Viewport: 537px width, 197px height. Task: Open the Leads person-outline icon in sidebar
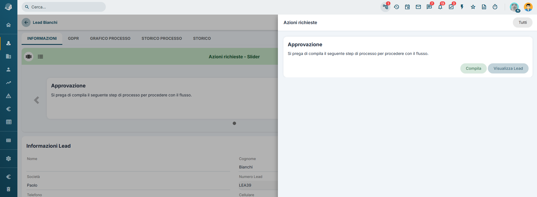point(8,43)
